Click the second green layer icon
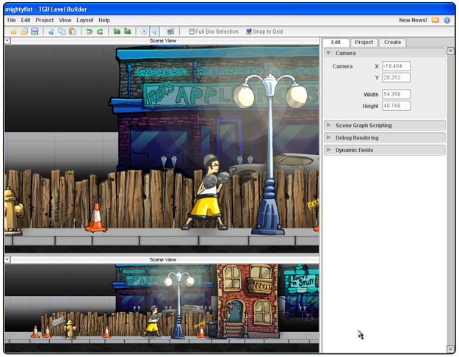This screenshot has width=459, height=357. pyautogui.click(x=127, y=31)
